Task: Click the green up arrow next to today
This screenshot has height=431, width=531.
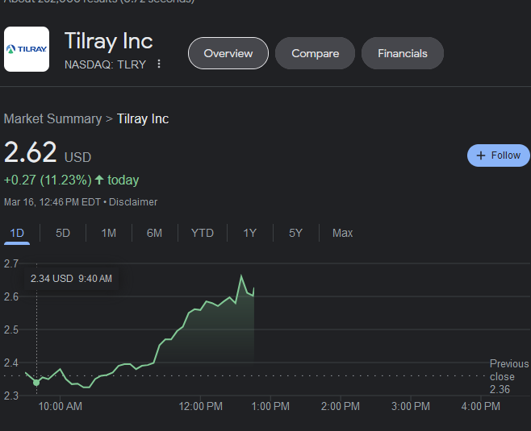Action: point(99,180)
